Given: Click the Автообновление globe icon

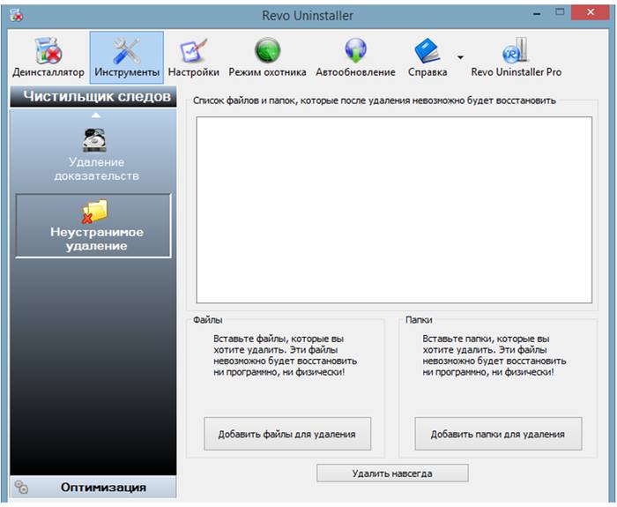Looking at the screenshot, I should click(355, 50).
